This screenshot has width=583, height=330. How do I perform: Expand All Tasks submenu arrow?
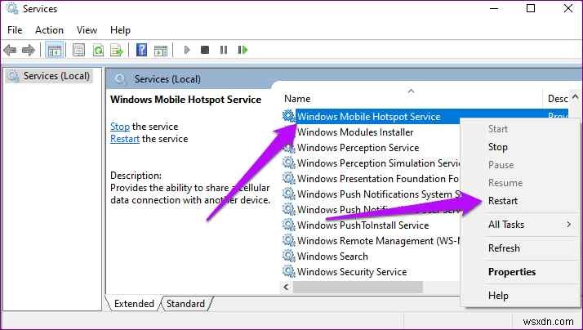(568, 225)
